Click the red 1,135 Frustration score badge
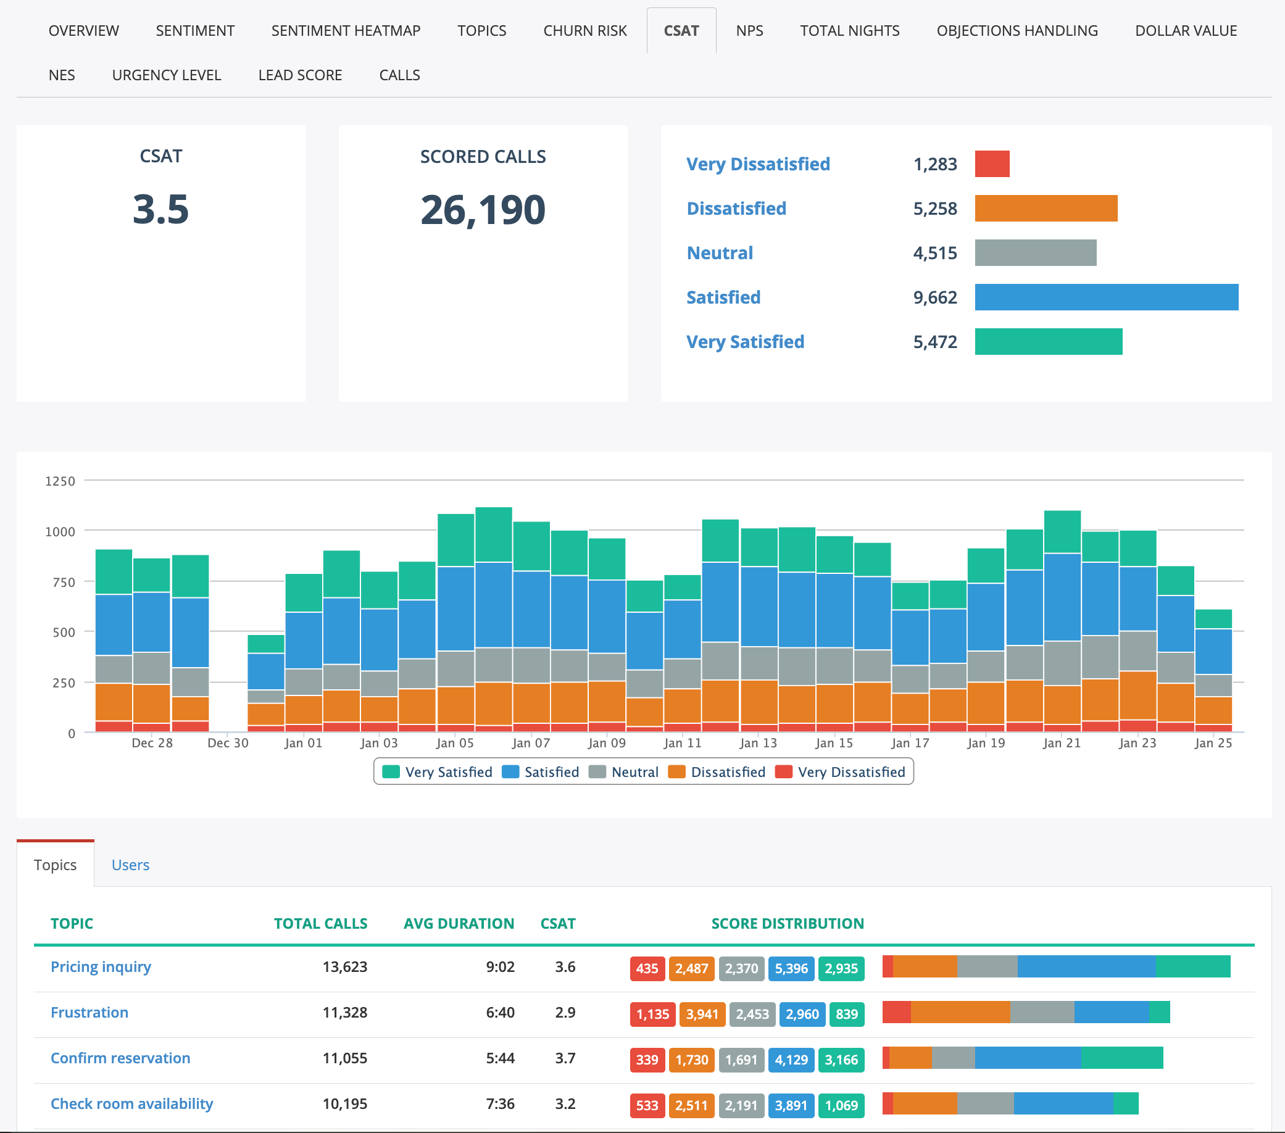The width and height of the screenshot is (1285, 1133). click(x=652, y=1013)
